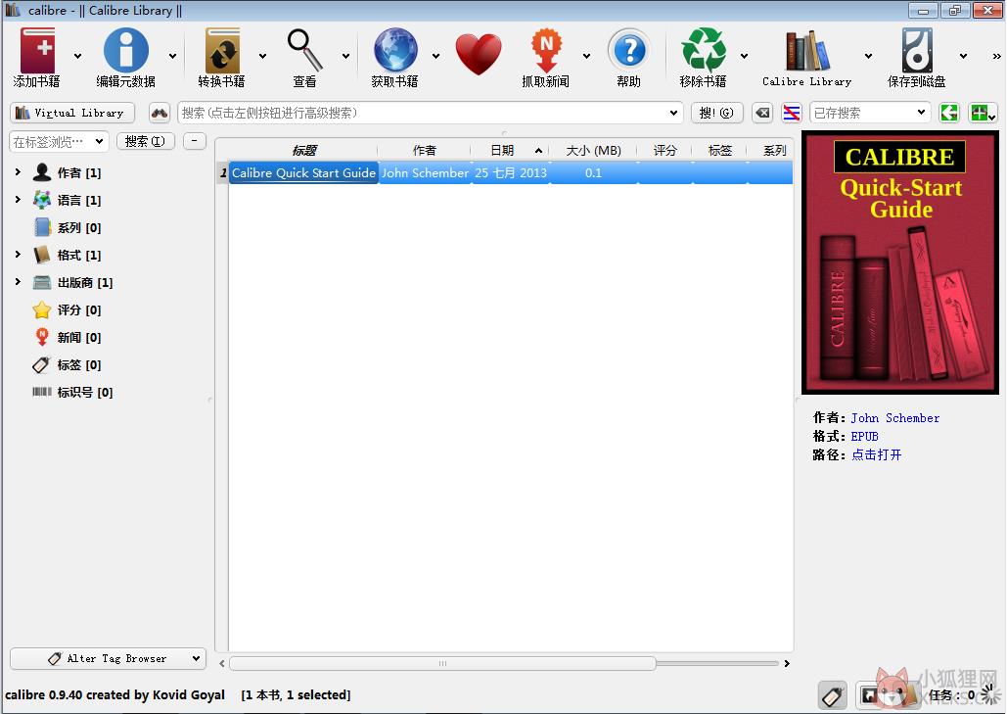Open Remove books dropdown arrow

[744, 57]
